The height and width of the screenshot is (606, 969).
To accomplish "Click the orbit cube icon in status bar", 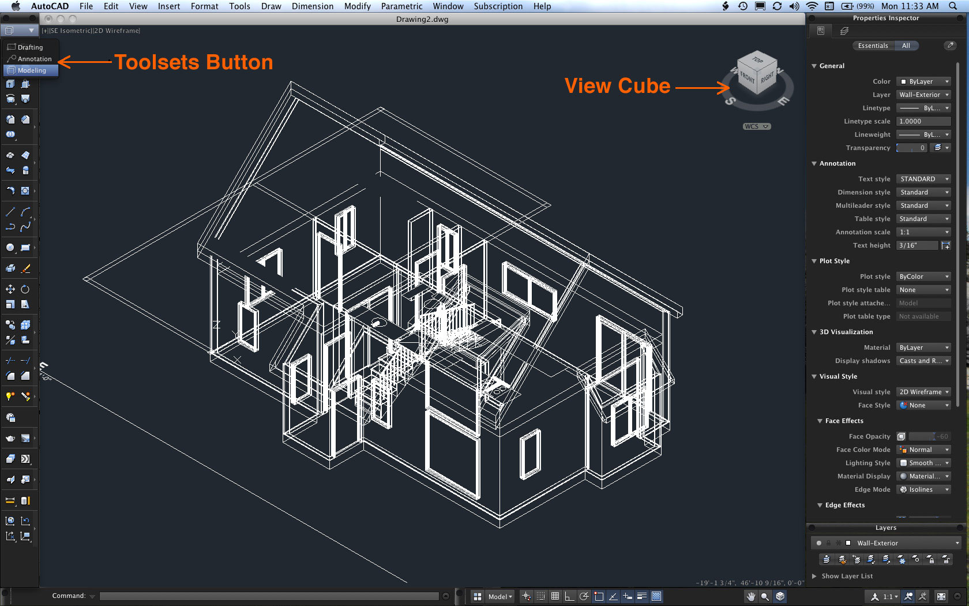I will (779, 596).
